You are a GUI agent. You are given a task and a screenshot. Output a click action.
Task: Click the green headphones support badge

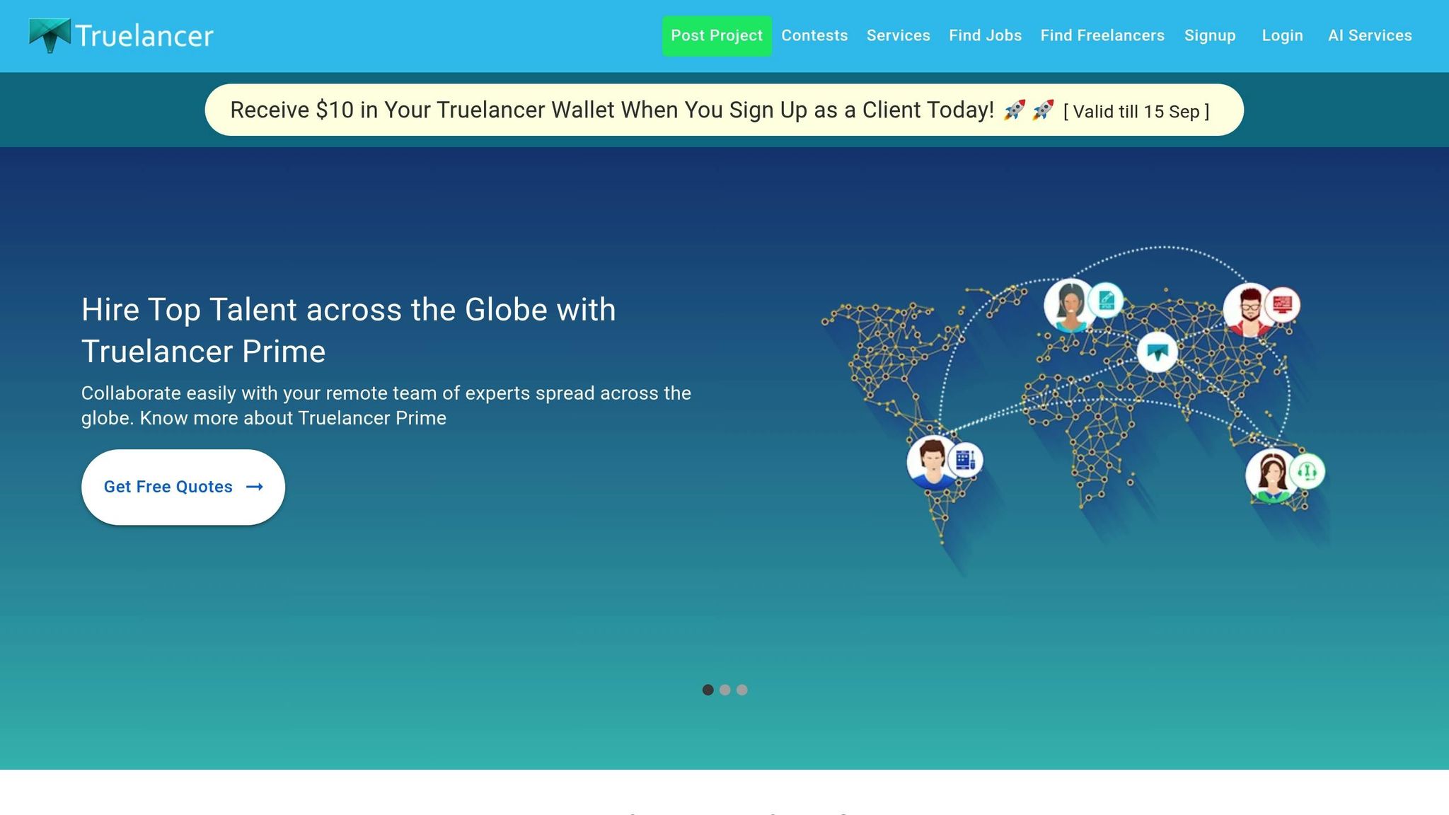click(1307, 470)
